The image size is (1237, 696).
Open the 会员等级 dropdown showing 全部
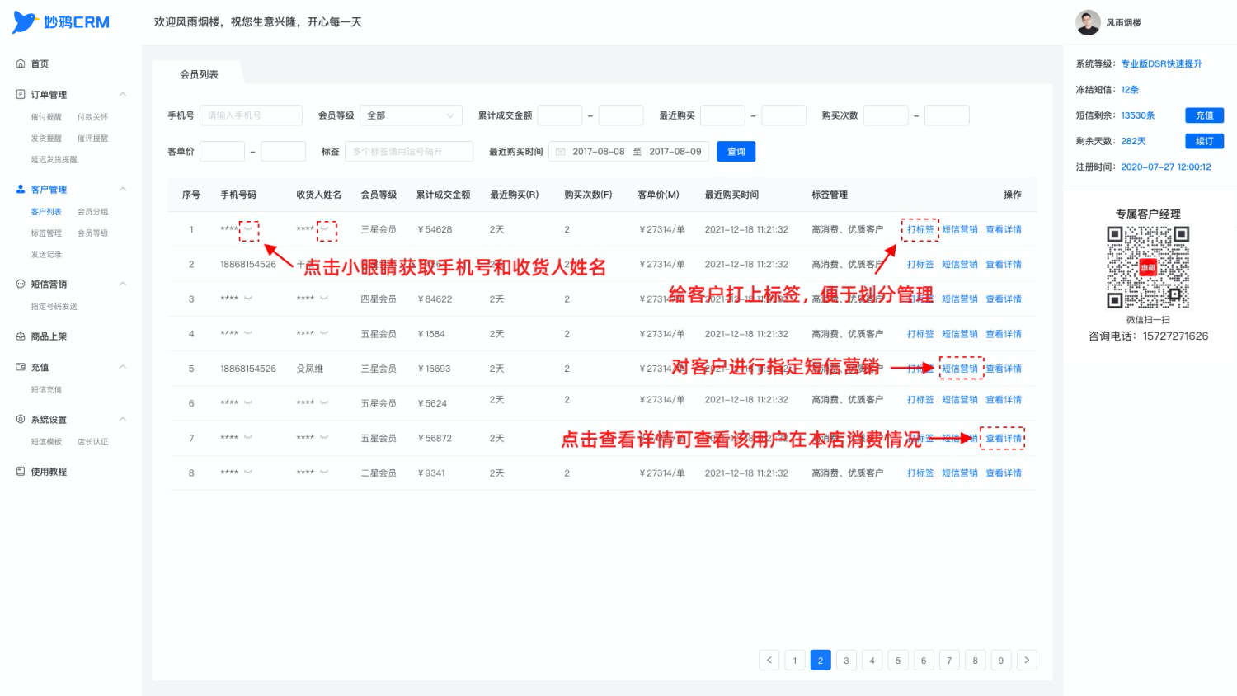[x=411, y=115]
